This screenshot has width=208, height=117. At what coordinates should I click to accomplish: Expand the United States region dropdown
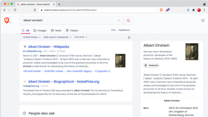[x=32, y=37]
